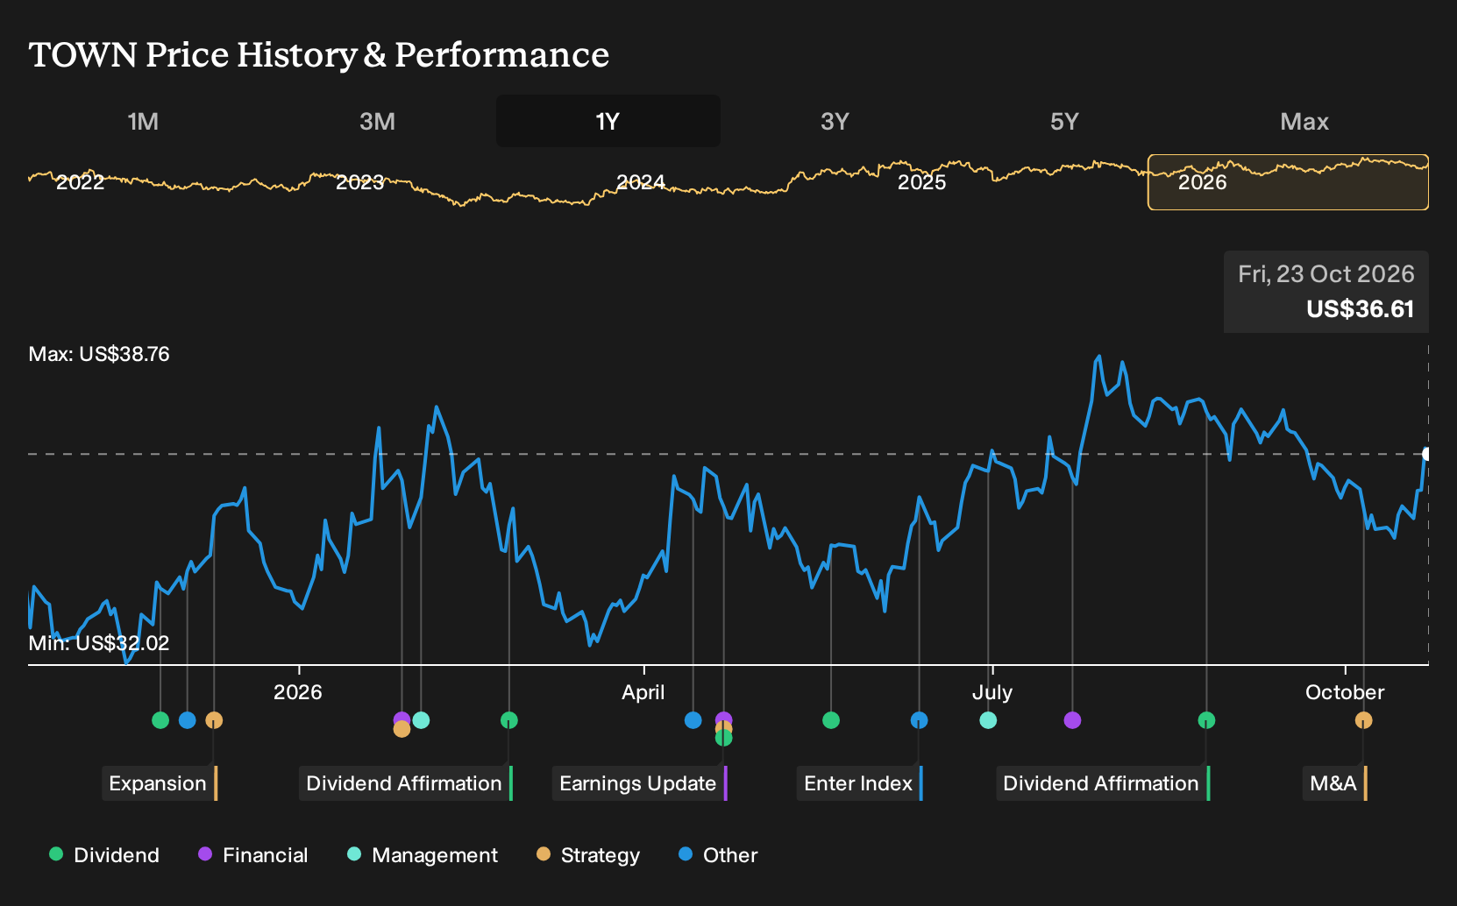Show the Max price history range
The width and height of the screenshot is (1457, 906).
(1304, 121)
